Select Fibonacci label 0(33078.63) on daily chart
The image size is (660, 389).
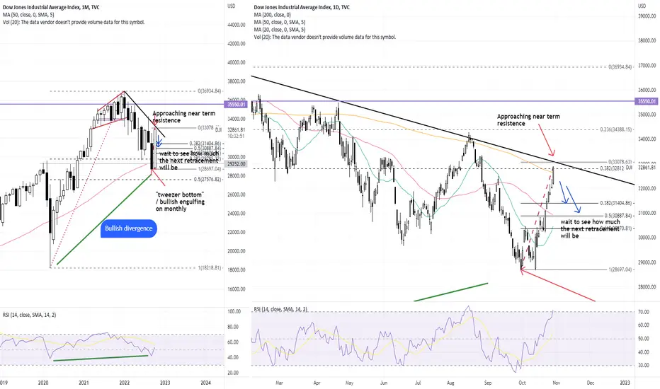point(620,161)
